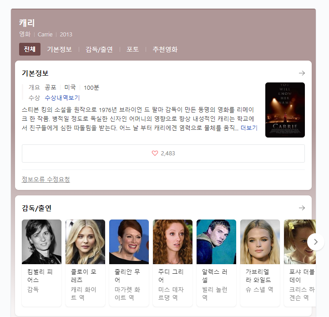
Task: Open the 포토 tab
Action: pyautogui.click(x=132, y=49)
